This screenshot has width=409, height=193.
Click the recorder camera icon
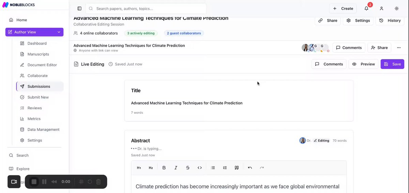[14, 182]
